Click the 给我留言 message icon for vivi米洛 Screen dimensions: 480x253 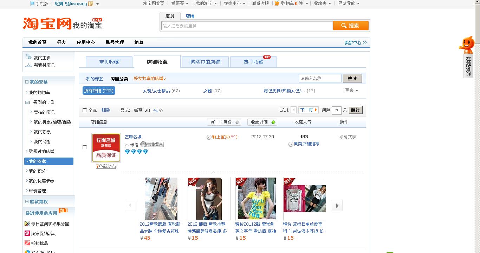coord(152,144)
